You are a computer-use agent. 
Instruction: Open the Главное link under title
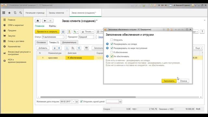point(40,26)
